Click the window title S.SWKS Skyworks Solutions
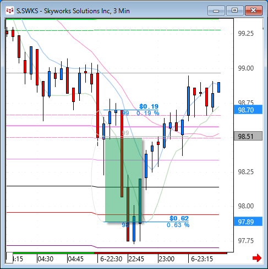The width and height of the screenshot is (268, 269). (73, 11)
